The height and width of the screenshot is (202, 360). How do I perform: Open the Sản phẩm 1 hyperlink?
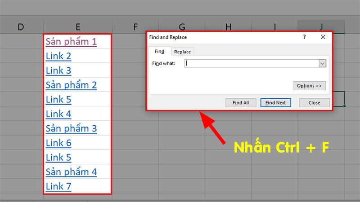[x=71, y=42]
